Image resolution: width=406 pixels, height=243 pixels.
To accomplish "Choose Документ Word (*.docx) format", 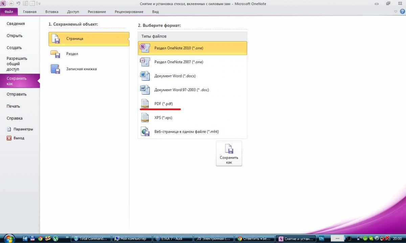I will point(193,76).
